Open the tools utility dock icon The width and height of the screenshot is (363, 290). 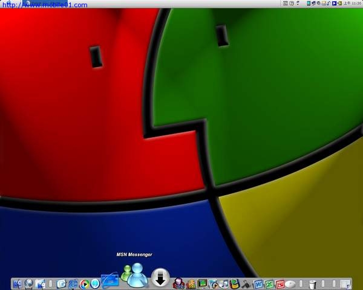(246, 285)
